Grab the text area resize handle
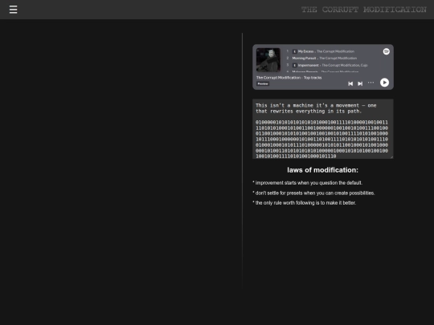The height and width of the screenshot is (325, 434). (391, 157)
